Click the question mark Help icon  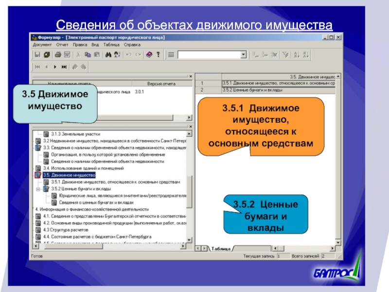(158, 55)
